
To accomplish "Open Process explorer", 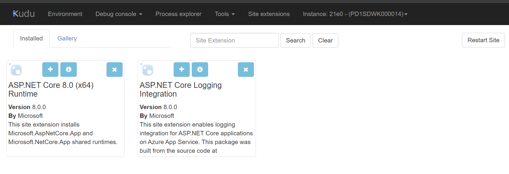I will (x=178, y=14).
